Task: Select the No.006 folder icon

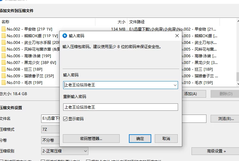Action: [4, 56]
